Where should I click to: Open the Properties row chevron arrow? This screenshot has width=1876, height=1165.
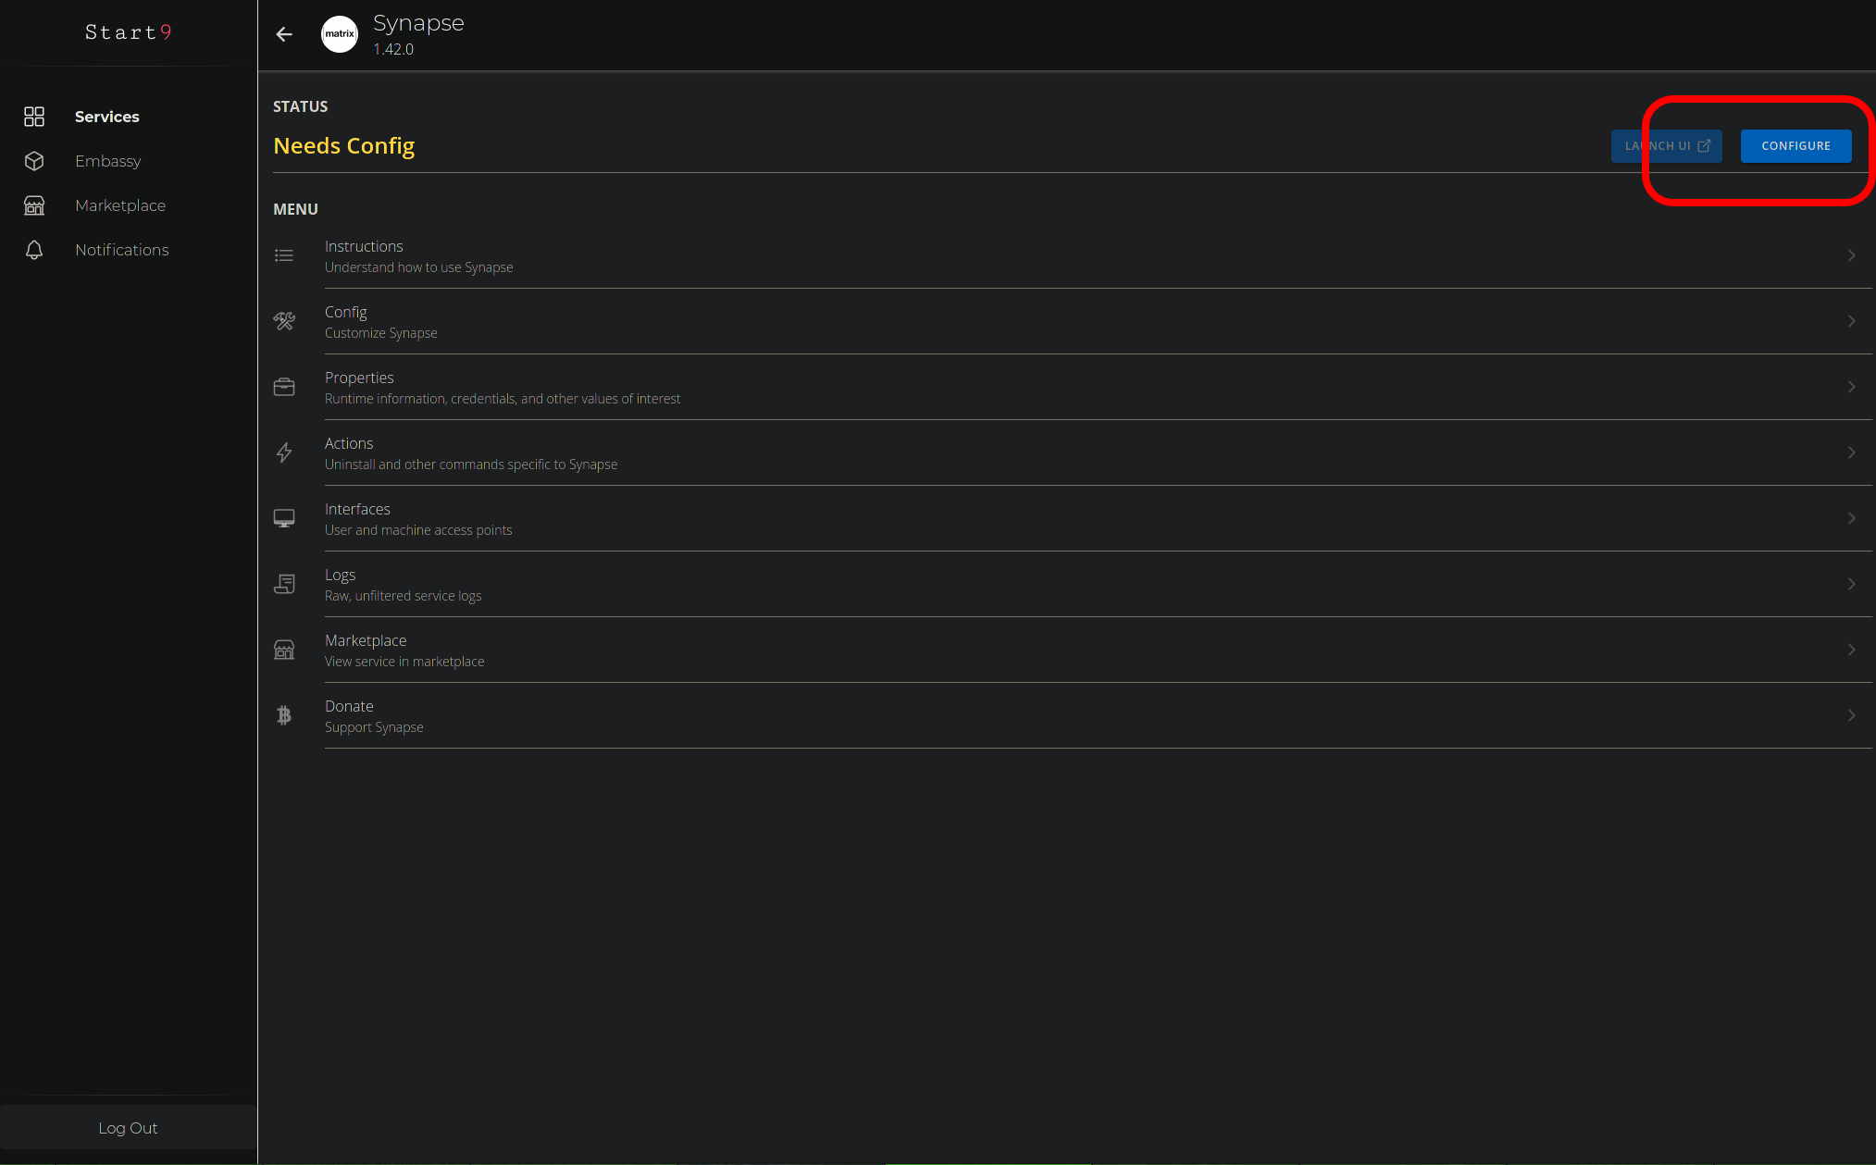coord(1851,387)
